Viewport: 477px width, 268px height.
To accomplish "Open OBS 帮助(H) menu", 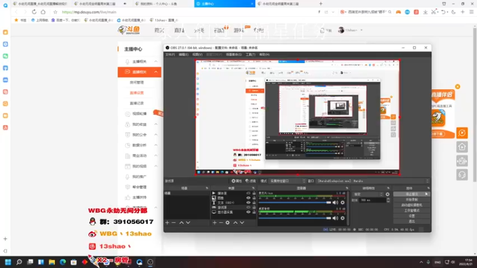I will (264, 55).
